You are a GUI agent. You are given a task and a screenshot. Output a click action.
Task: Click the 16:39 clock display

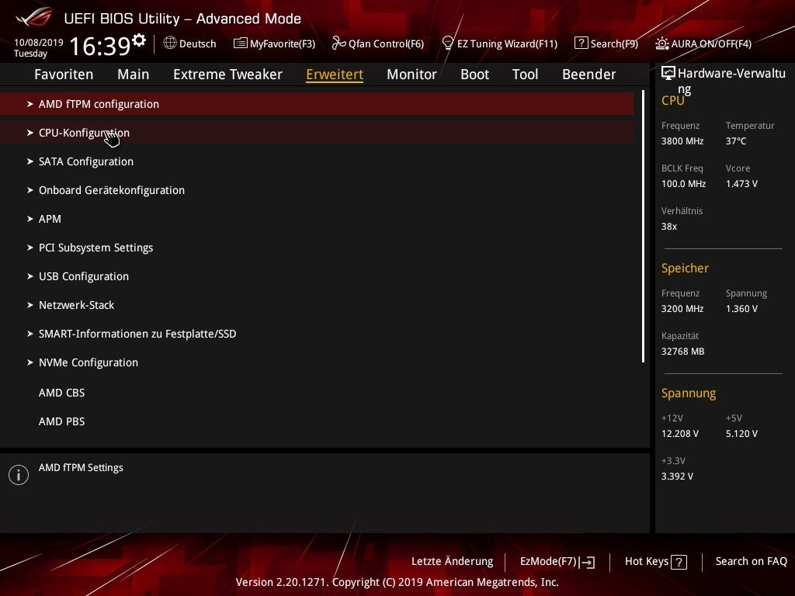[x=100, y=46]
